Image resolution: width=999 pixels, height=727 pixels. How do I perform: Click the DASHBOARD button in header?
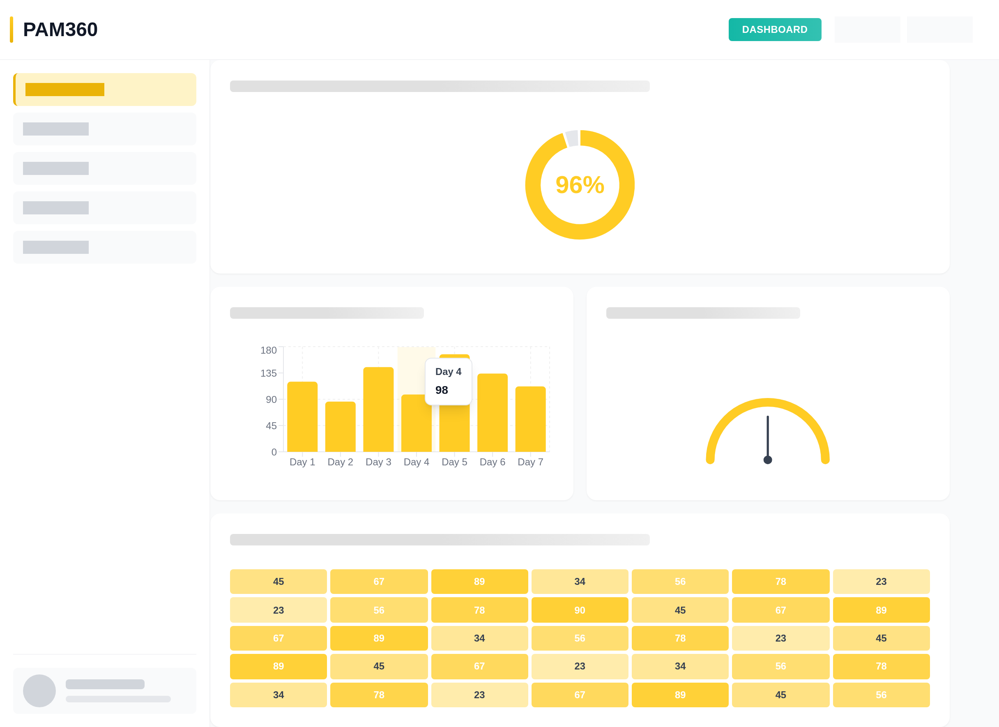(x=774, y=30)
